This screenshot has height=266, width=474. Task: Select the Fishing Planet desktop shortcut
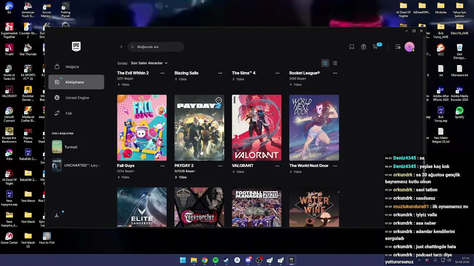(66, 10)
